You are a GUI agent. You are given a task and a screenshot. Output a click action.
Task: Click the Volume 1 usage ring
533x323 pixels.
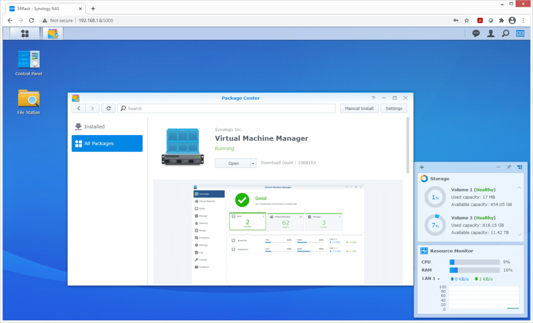pyautogui.click(x=435, y=197)
